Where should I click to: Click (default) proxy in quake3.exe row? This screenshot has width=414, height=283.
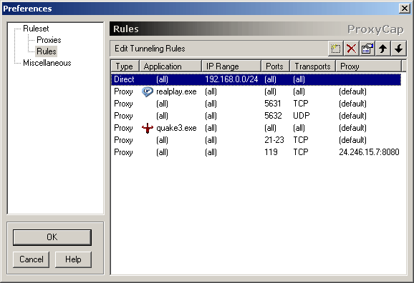click(352, 128)
